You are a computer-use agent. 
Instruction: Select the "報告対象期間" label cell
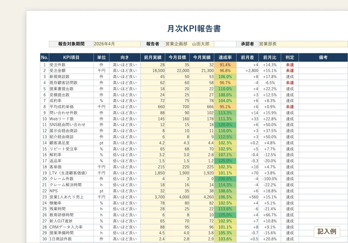(x=71, y=44)
